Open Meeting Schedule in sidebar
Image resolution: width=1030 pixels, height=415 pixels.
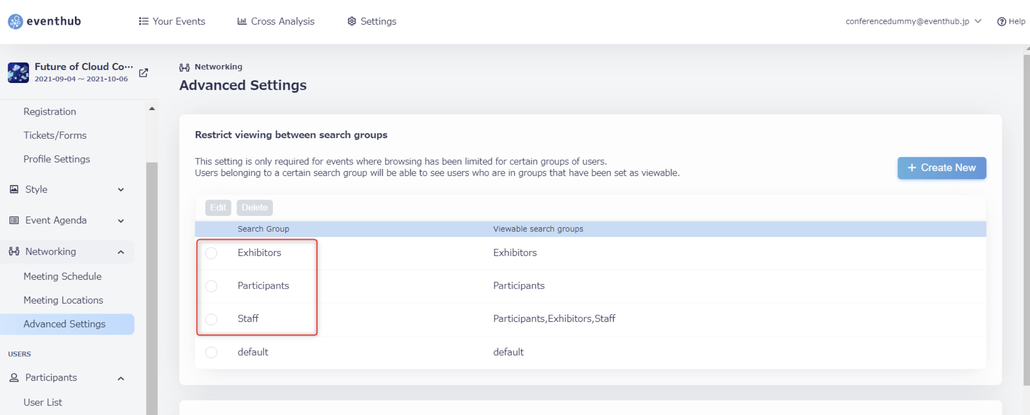point(62,277)
